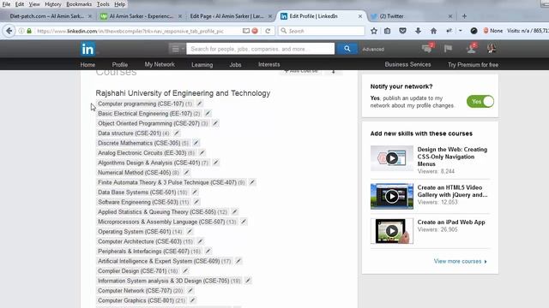Open Business Services link
This screenshot has width=549, height=308.
click(x=407, y=64)
